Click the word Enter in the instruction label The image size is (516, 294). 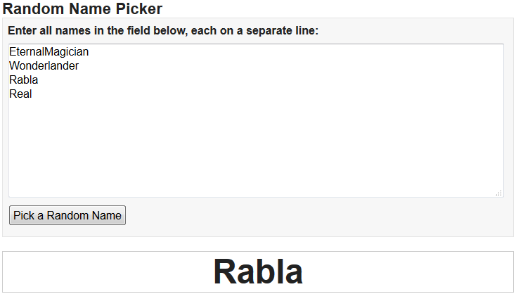point(22,31)
